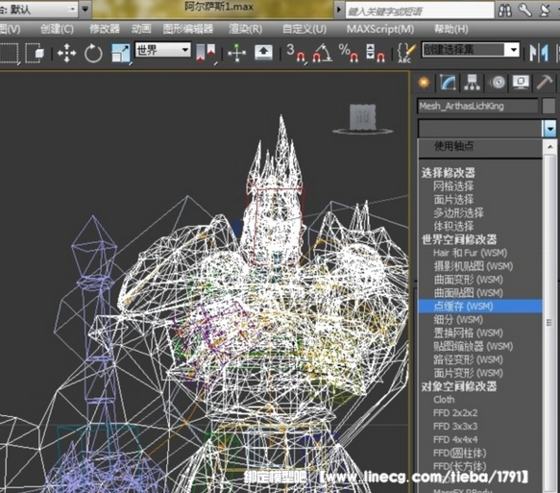Click arrow left of the search field

click(x=339, y=10)
